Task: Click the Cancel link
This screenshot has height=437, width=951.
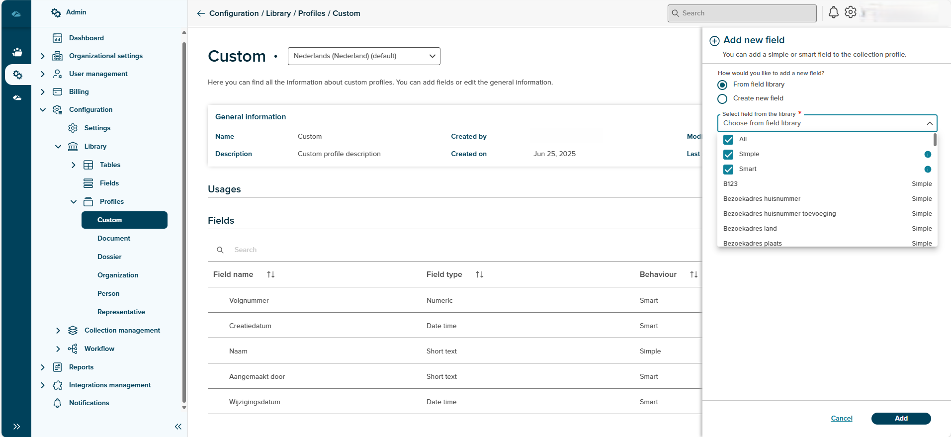Action: pyautogui.click(x=842, y=419)
